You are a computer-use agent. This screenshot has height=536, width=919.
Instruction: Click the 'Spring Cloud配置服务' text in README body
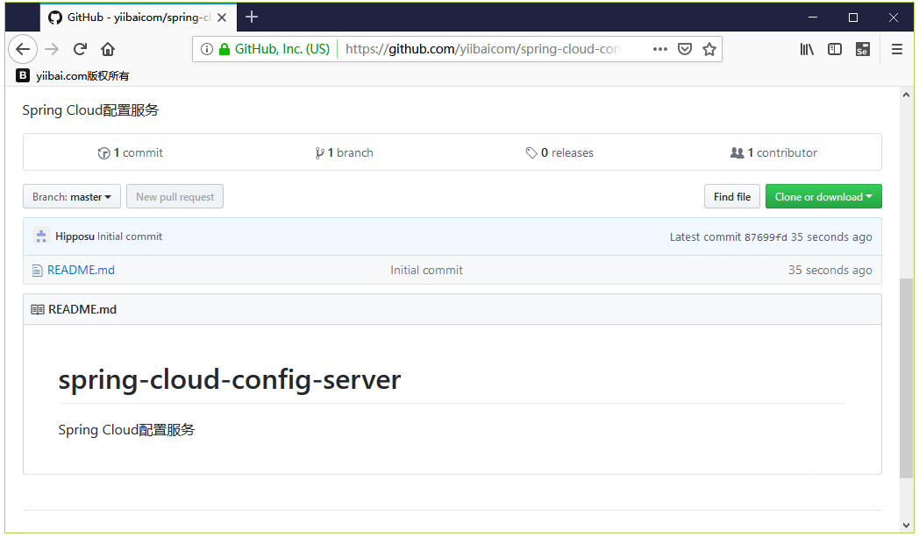pos(126,429)
